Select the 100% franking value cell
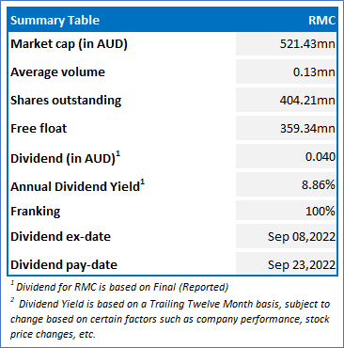Screen dimensions: 344x348 [286, 211]
